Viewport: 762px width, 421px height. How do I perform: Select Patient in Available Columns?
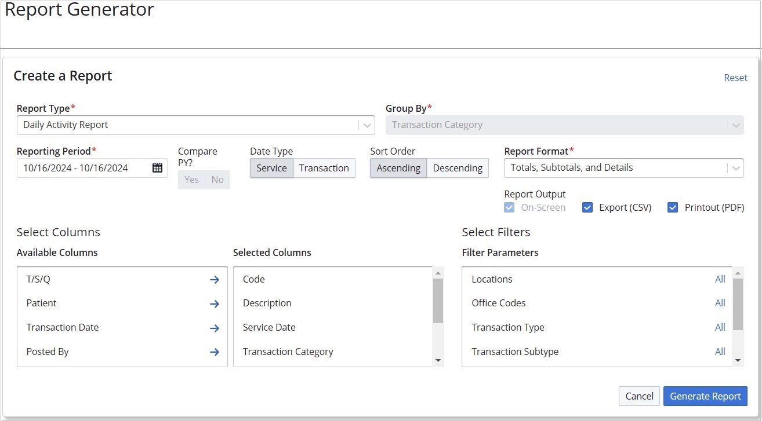click(41, 303)
